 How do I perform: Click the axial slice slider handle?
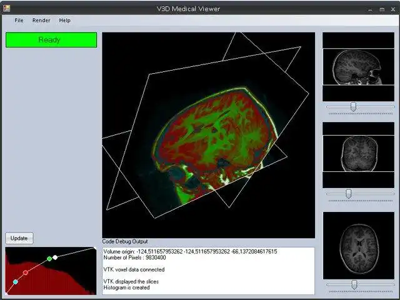[354, 285]
